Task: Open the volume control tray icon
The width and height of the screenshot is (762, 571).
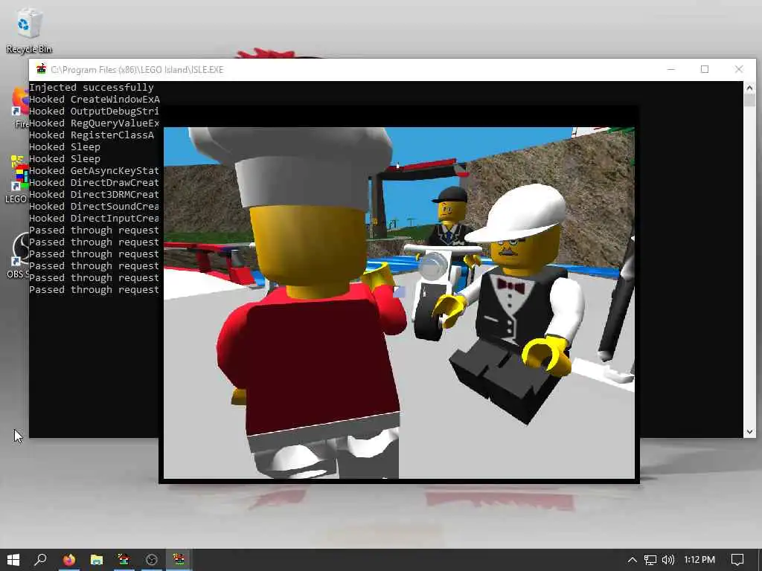Action: pos(668,560)
